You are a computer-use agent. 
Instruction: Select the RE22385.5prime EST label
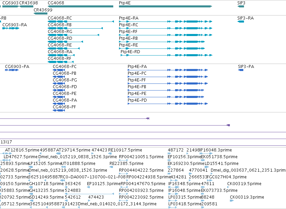click(126, 164)
